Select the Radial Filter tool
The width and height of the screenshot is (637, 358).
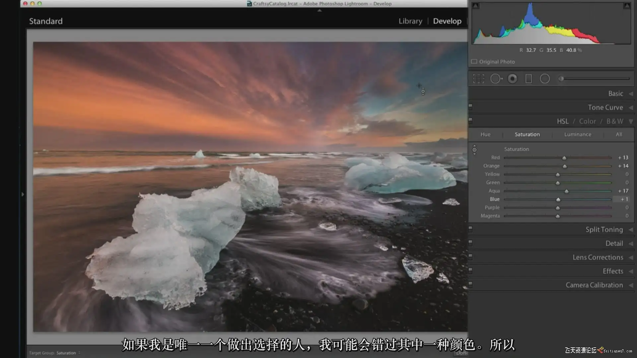coord(545,79)
